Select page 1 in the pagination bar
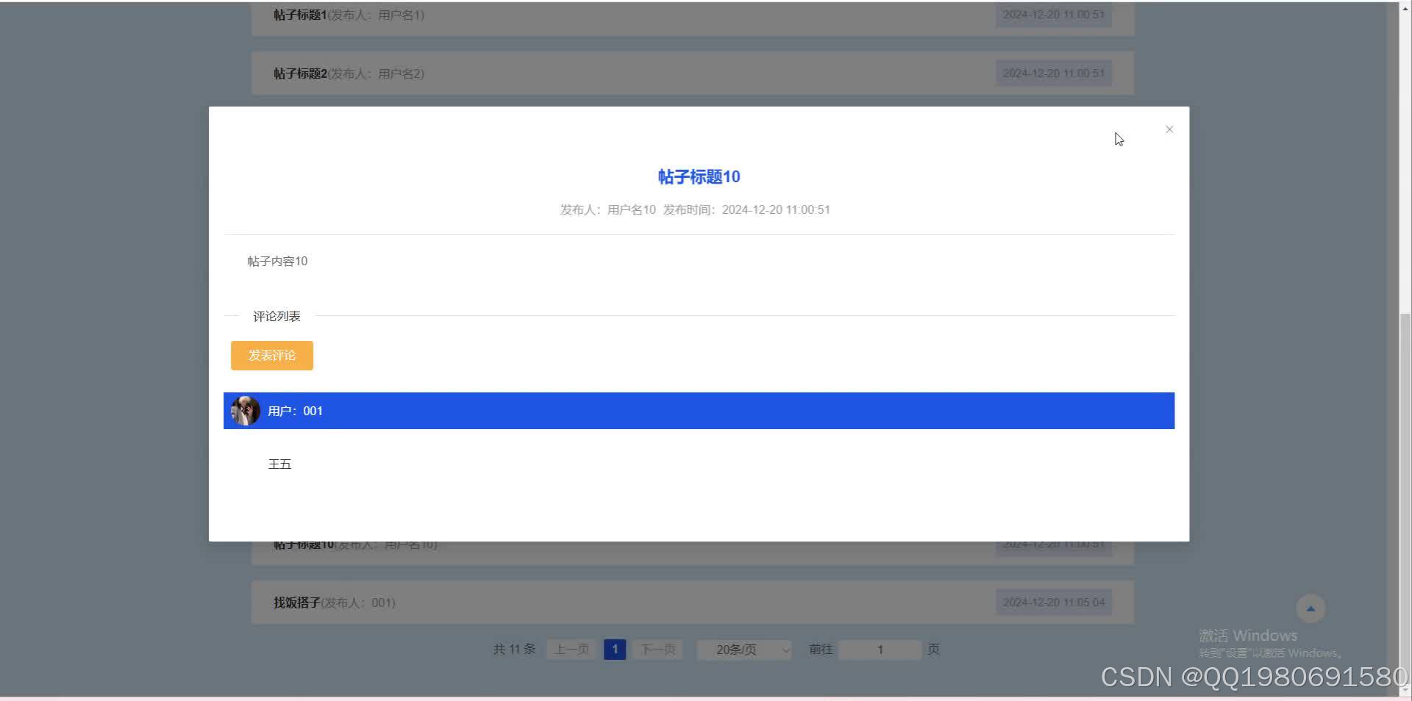 point(615,650)
